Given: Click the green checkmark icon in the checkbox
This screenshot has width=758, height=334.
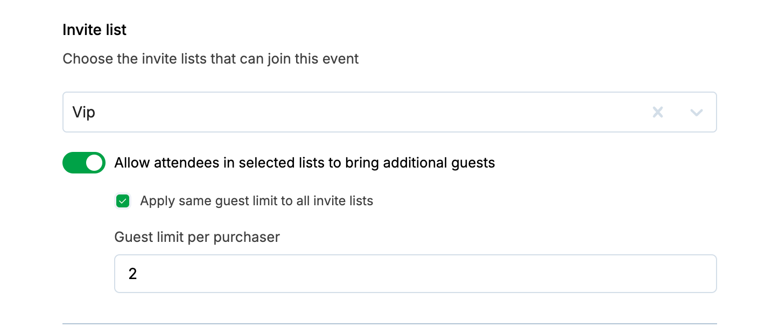Looking at the screenshot, I should pyautogui.click(x=123, y=201).
